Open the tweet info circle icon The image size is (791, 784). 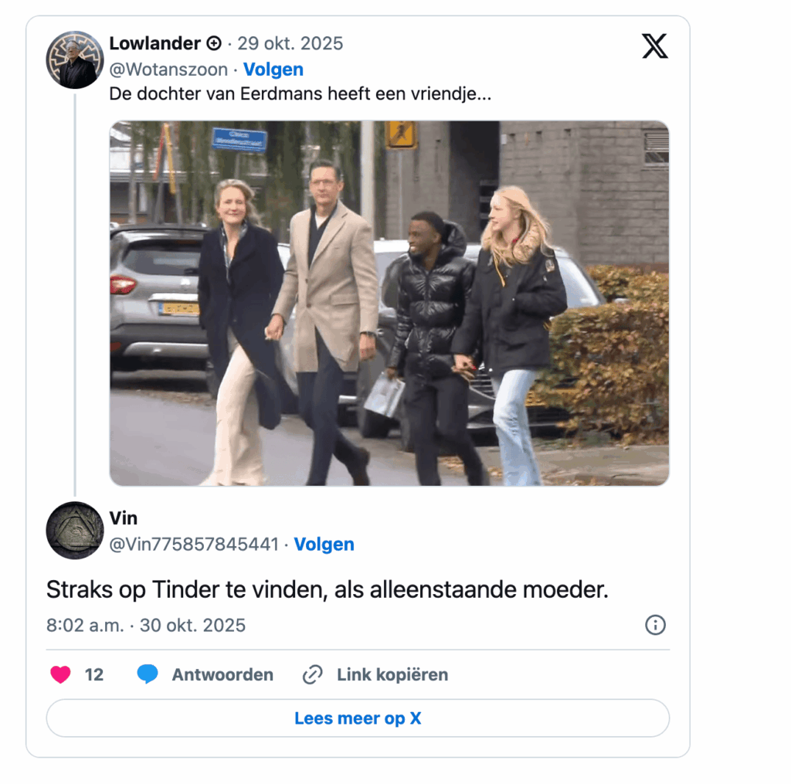(655, 625)
